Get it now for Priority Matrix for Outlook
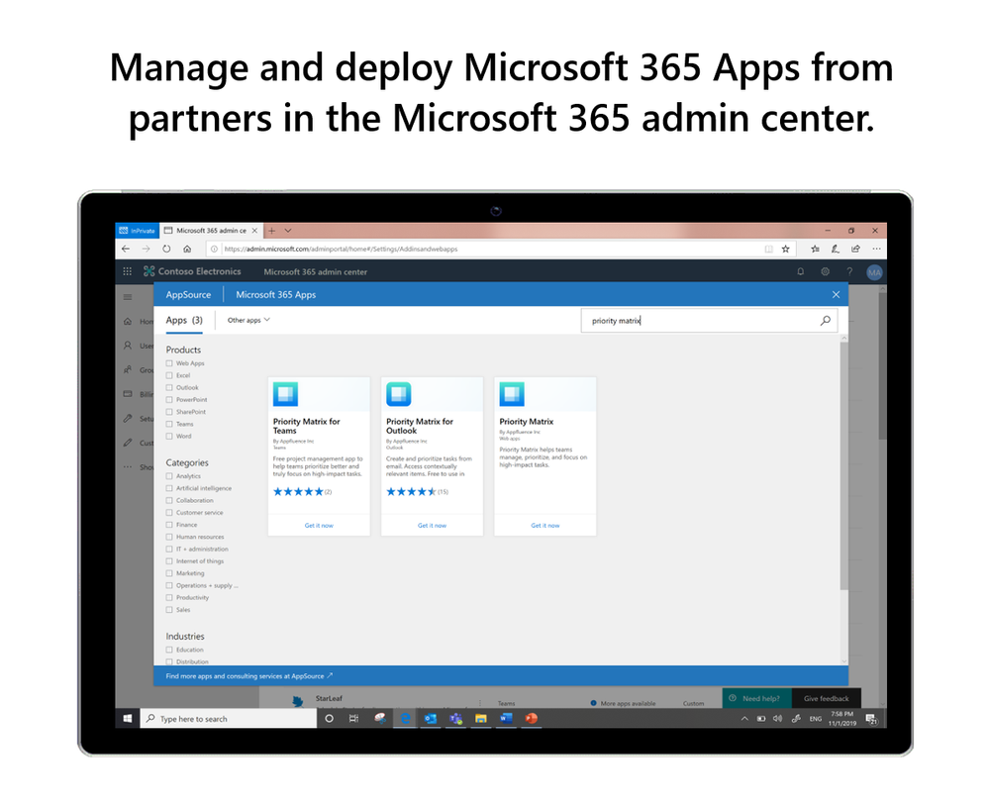989x808 pixels. tap(432, 526)
